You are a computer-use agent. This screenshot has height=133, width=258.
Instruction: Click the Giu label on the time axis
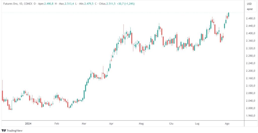coord(171,124)
